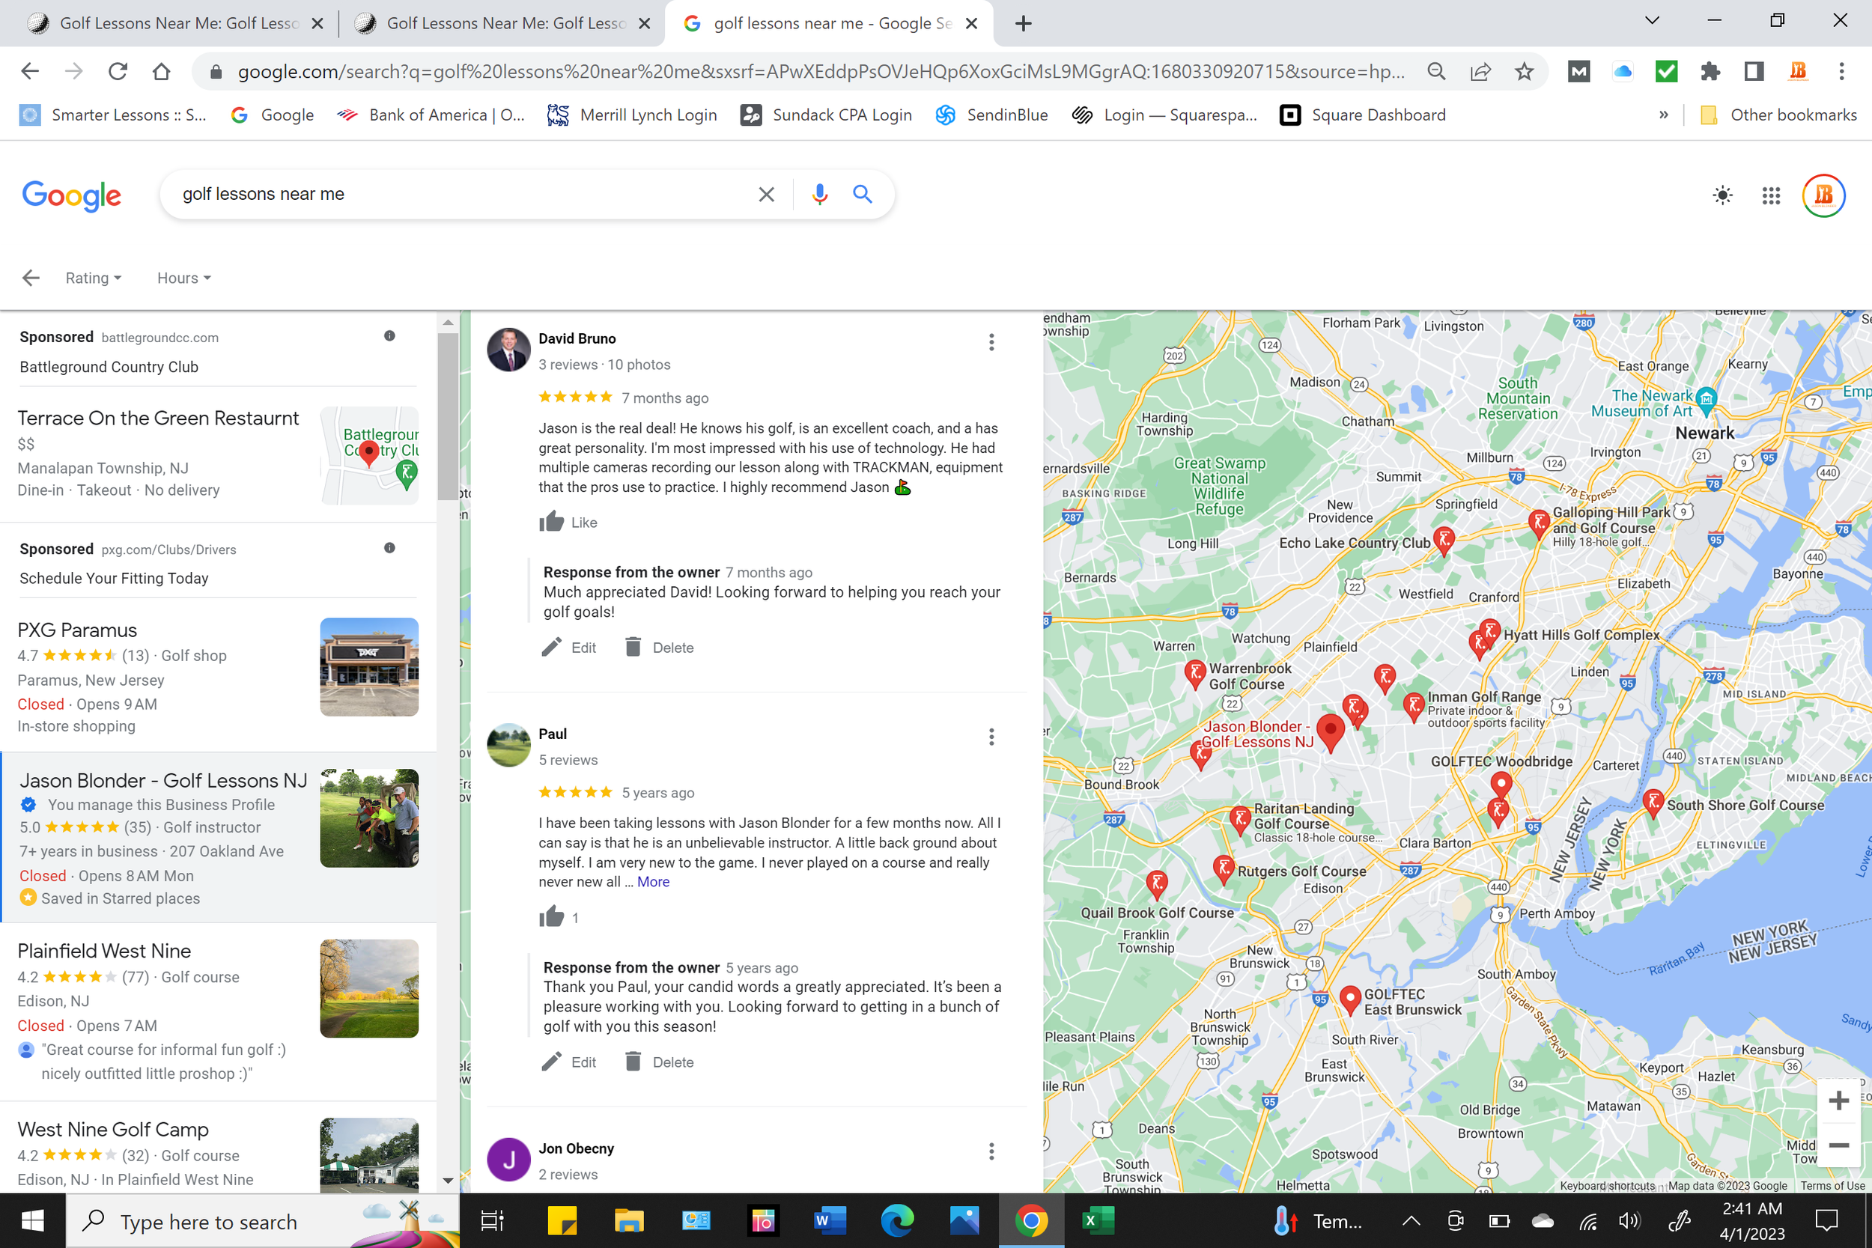
Task: Delete the owner response to David
Action: (659, 647)
